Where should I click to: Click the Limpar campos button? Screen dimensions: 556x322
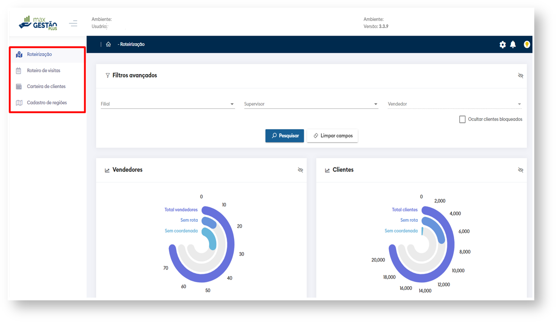(332, 135)
